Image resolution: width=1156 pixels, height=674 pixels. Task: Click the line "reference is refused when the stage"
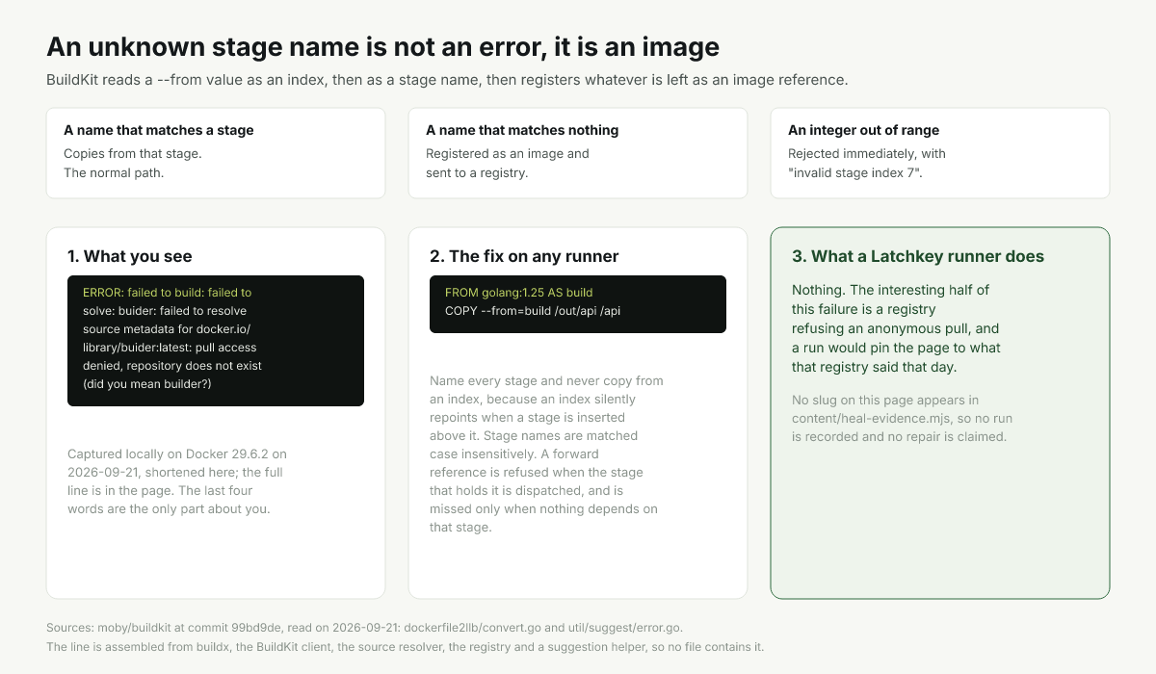(x=537, y=473)
